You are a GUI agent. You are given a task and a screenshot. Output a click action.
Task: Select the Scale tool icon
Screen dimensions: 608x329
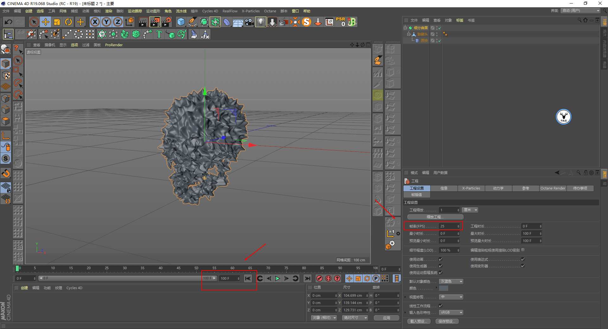[x=57, y=22]
